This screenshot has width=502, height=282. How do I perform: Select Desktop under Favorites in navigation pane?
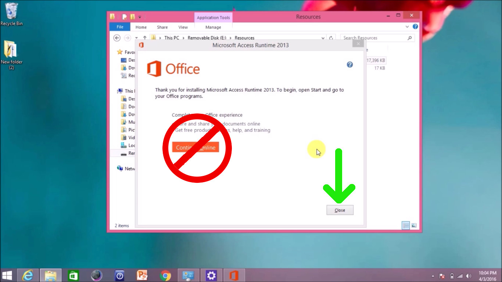click(128, 60)
